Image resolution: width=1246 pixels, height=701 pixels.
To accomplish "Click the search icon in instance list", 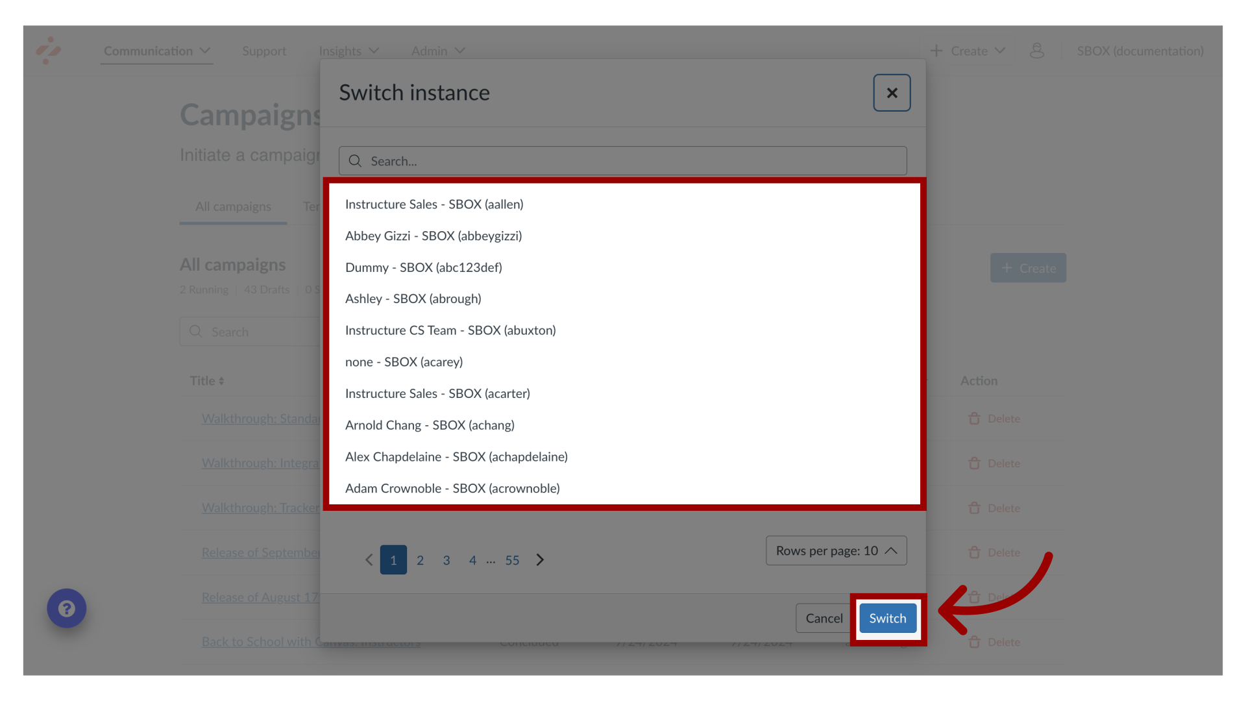I will (356, 161).
